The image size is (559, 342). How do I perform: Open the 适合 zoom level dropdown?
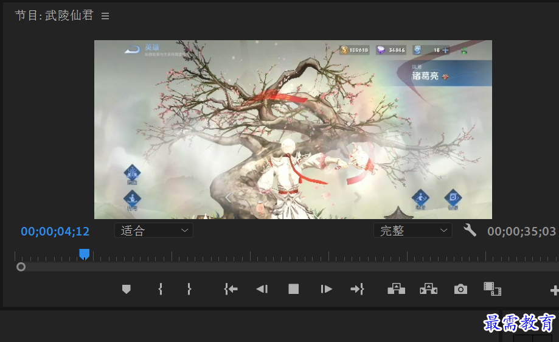tap(154, 231)
